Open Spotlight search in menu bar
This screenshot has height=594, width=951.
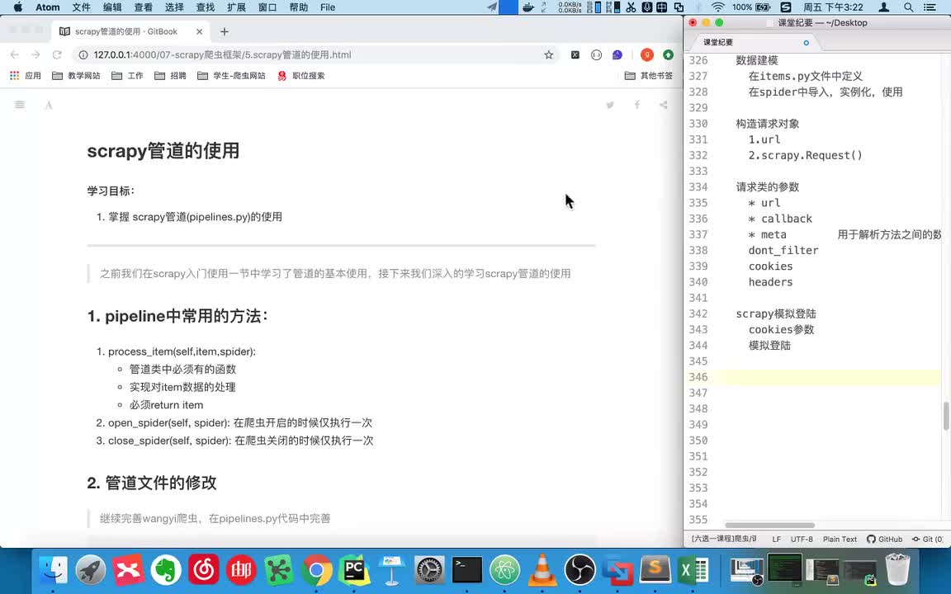point(909,7)
